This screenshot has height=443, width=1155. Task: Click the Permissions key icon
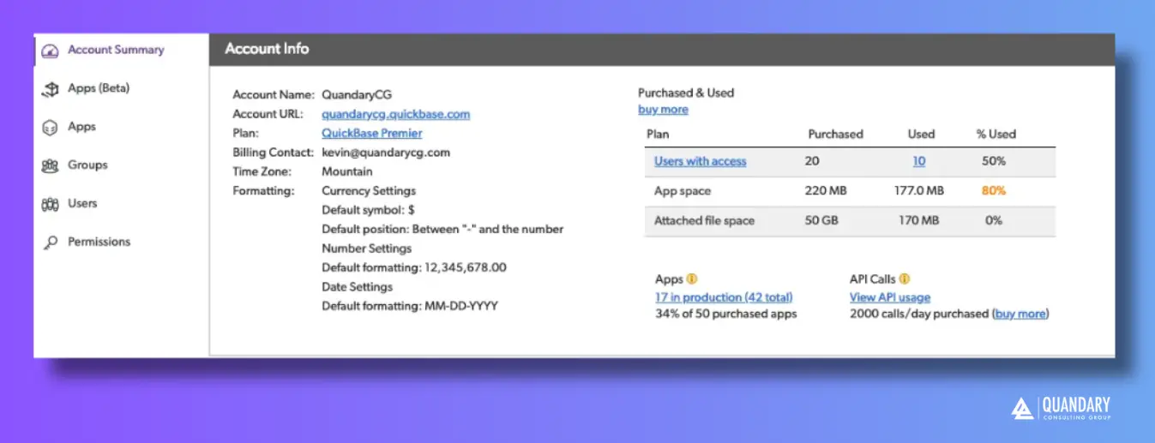(x=51, y=242)
